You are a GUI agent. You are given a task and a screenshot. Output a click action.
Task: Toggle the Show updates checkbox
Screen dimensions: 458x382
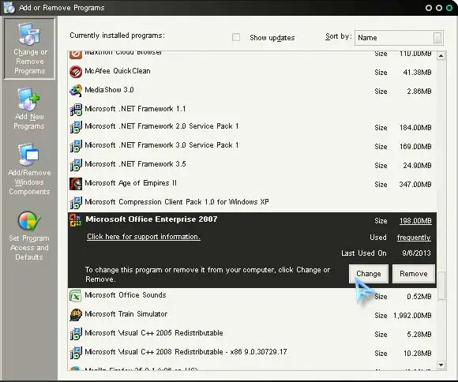coord(236,37)
